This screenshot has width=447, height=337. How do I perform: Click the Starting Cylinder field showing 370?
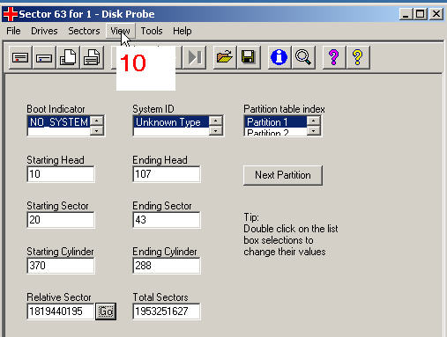click(61, 266)
